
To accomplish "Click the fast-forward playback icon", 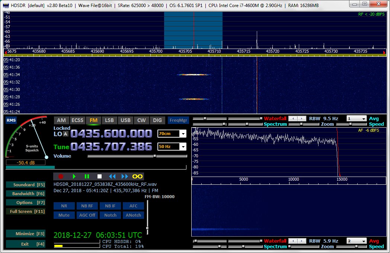I will point(124,176).
